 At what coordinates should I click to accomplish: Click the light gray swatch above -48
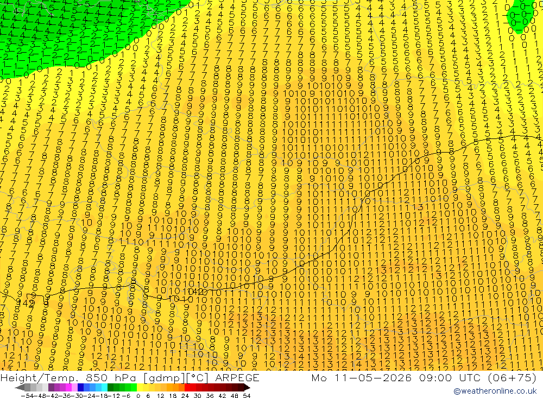point(39,387)
